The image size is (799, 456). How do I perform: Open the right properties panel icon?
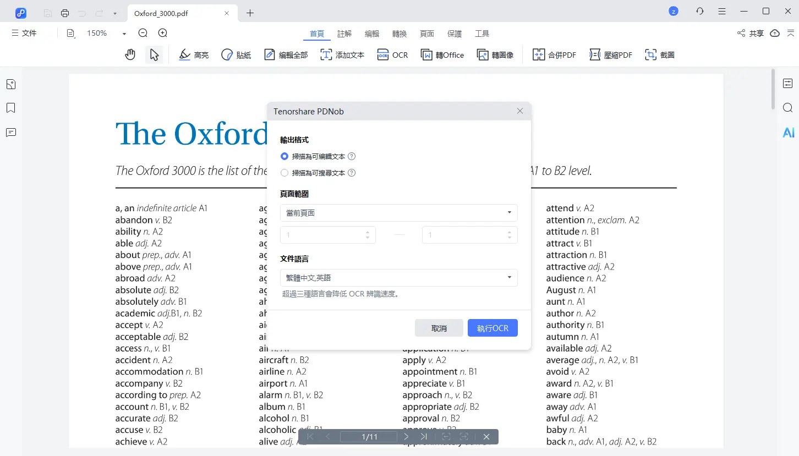[x=788, y=83]
